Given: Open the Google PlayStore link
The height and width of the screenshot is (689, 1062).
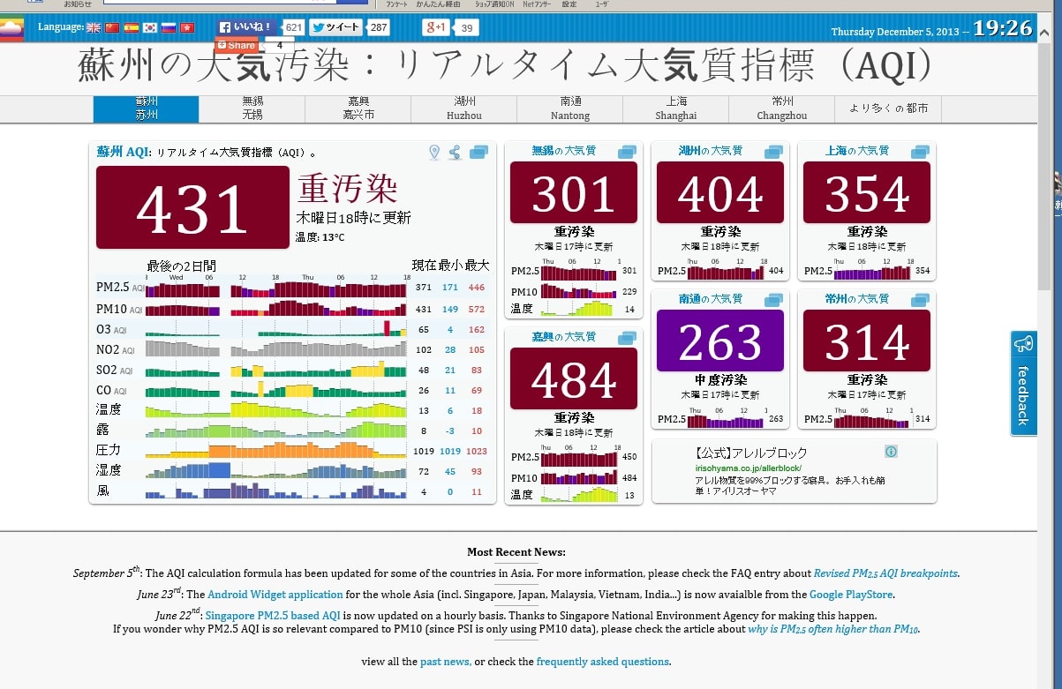Looking at the screenshot, I should tap(852, 595).
